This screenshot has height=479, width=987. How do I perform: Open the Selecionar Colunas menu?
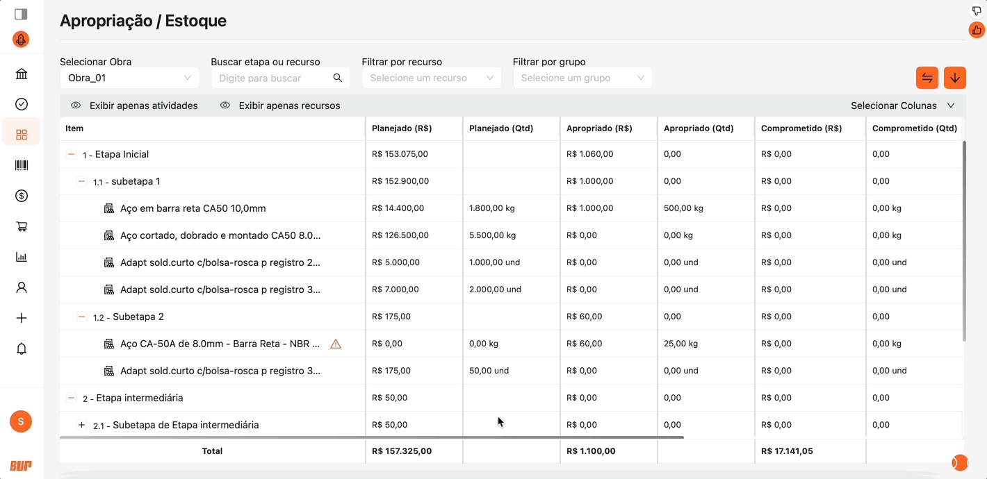pos(902,106)
